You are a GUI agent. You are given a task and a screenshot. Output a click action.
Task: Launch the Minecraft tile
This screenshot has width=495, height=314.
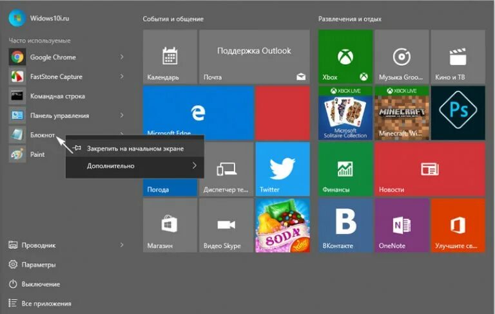(x=402, y=113)
